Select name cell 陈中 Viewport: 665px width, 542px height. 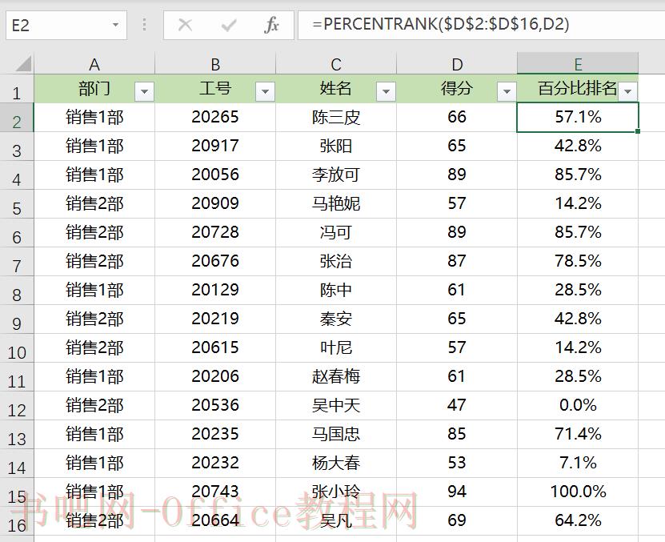point(336,291)
